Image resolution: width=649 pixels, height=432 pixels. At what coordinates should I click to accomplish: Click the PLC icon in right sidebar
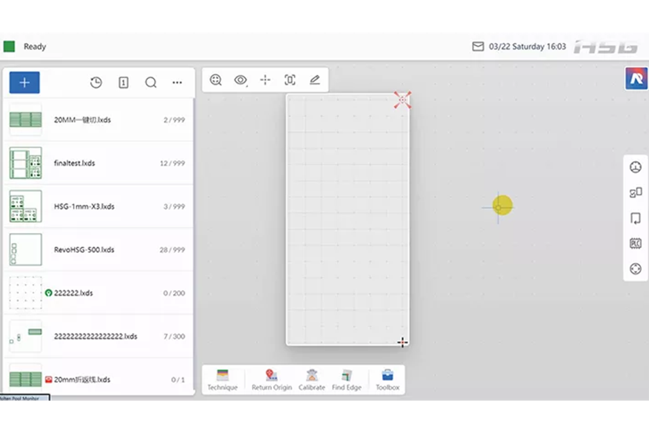tap(635, 243)
